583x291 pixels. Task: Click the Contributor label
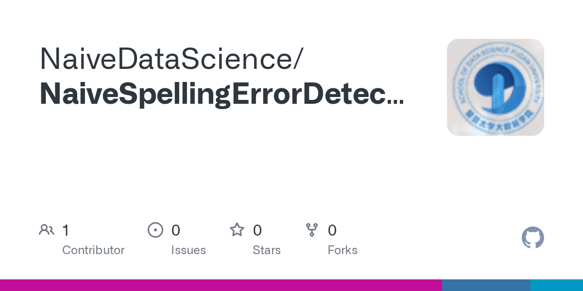(x=93, y=250)
